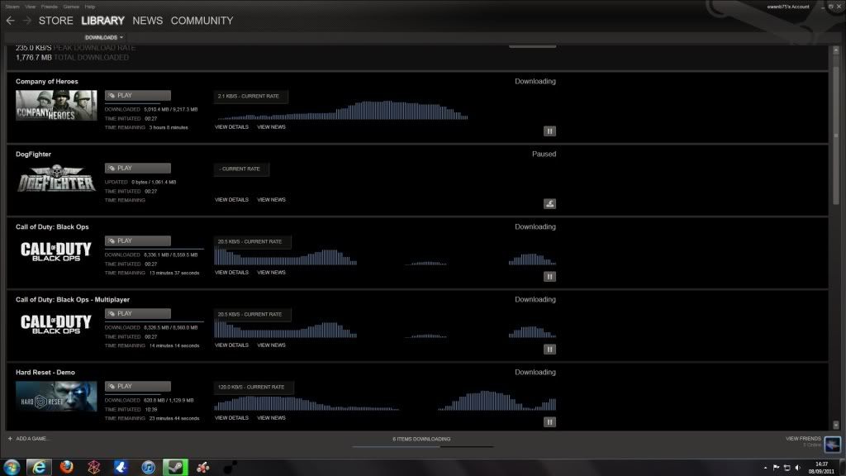This screenshot has height=476, width=846.
Task: View details for Hard Reset - Demo
Action: tap(231, 418)
